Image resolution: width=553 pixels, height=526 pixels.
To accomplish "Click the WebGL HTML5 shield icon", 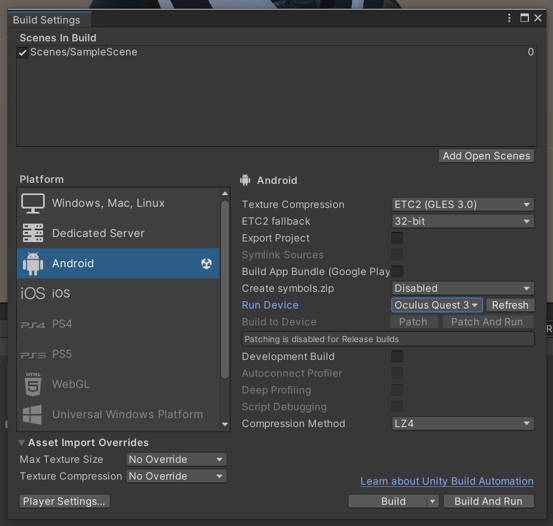I will coord(33,385).
